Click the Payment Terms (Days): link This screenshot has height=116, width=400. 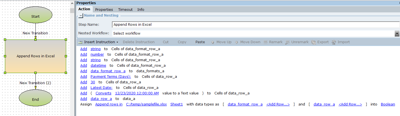111,77
